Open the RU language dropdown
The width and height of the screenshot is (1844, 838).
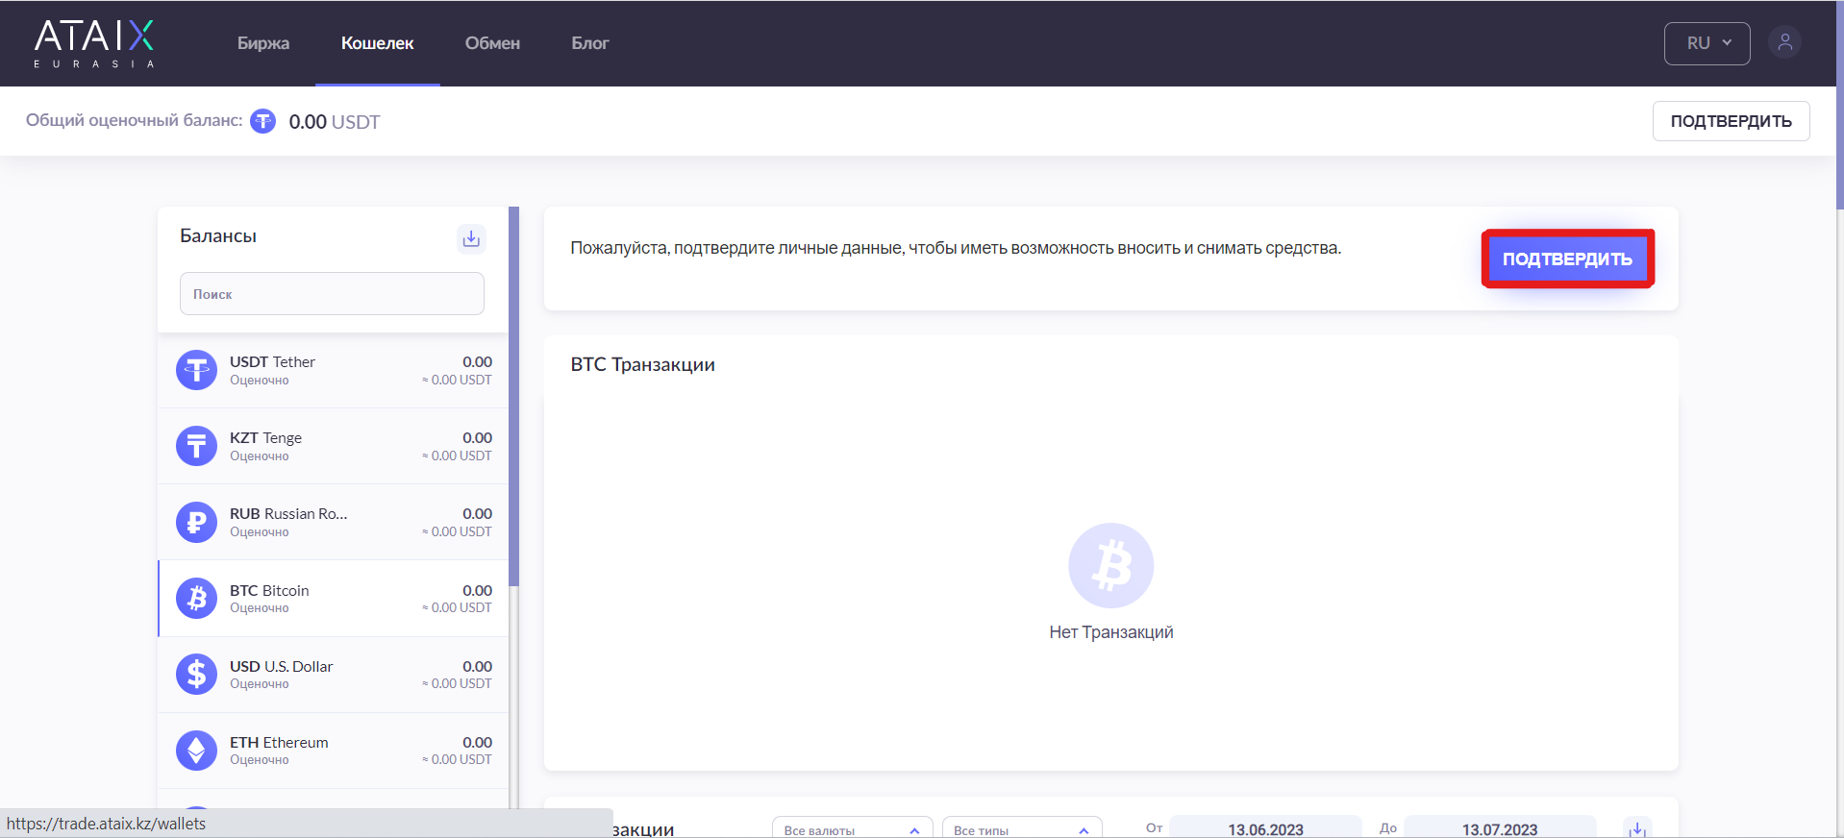pyautogui.click(x=1707, y=43)
